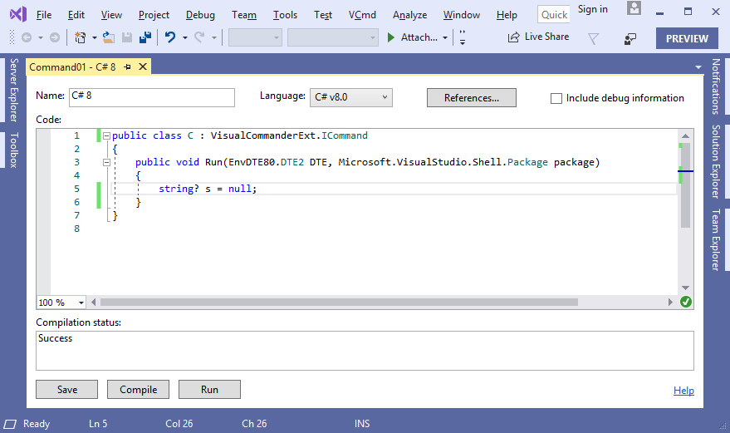Collapse the class C code block

(x=106, y=135)
